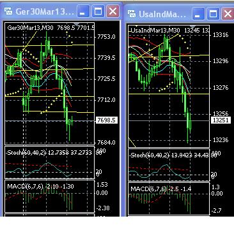Click the MACD(6,7,6) -2.5 -1.4 label

[160, 189]
